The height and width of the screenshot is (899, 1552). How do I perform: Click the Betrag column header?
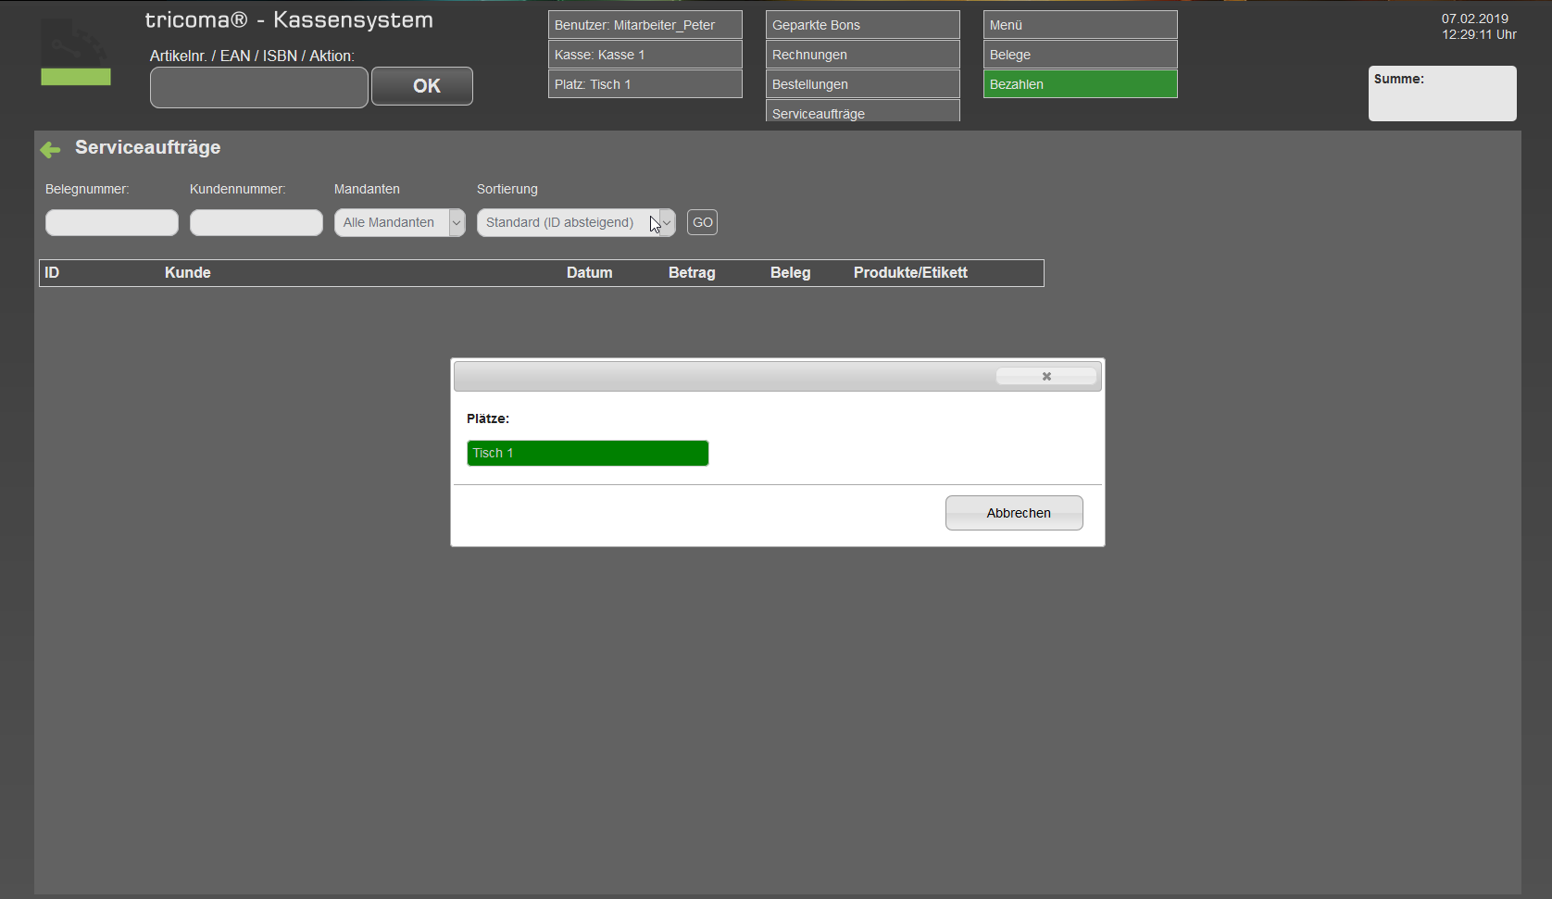coord(692,272)
